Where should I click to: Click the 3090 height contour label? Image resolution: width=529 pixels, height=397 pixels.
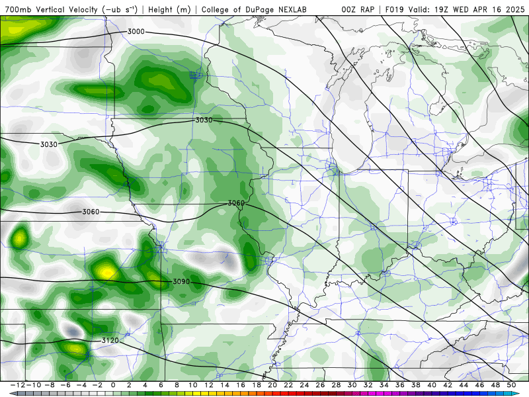(181, 282)
